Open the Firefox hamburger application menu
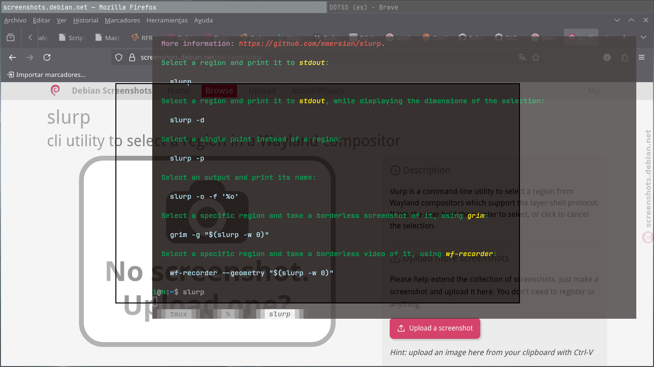The width and height of the screenshot is (654, 367). pyautogui.click(x=642, y=57)
